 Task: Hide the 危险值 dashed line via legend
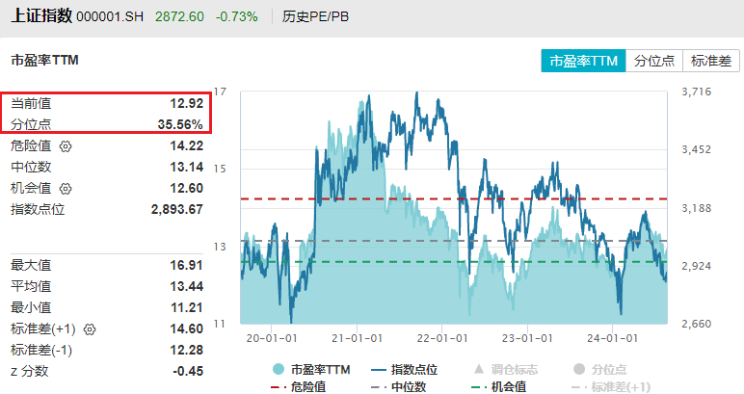click(279, 385)
